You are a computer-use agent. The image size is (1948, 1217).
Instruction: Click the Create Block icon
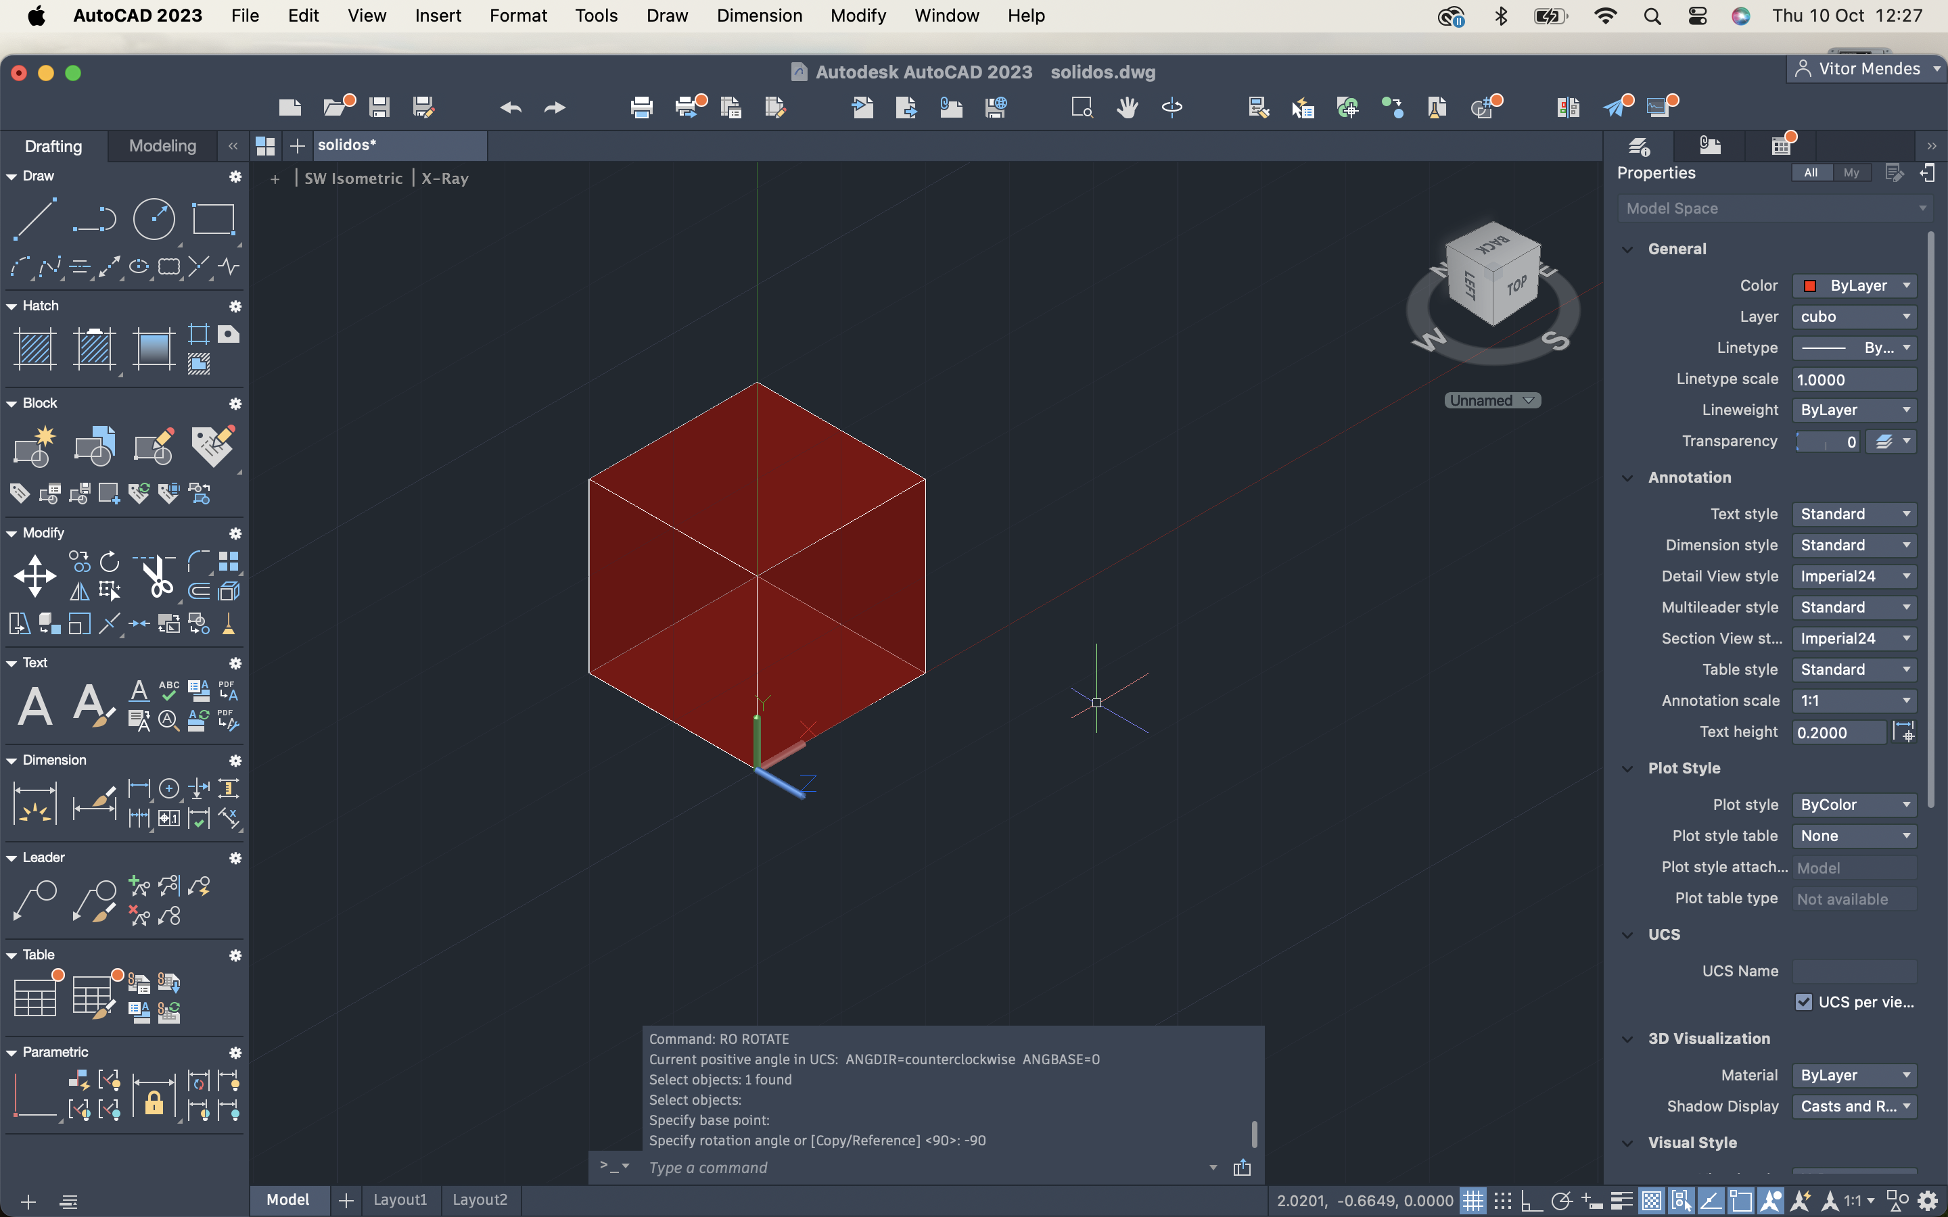tap(34, 446)
